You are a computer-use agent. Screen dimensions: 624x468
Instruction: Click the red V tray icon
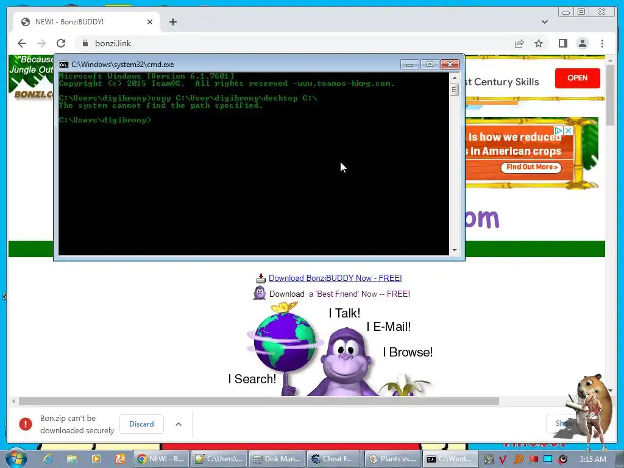coord(503,459)
